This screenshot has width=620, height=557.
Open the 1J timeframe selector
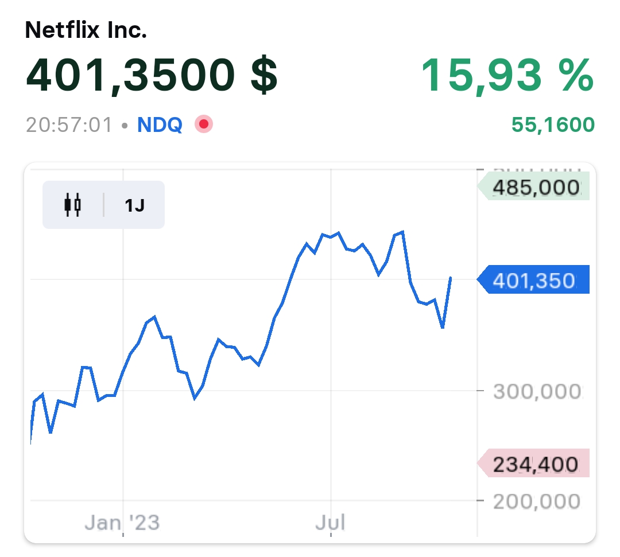[134, 205]
